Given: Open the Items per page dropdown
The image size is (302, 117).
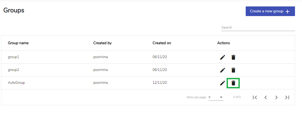Looking at the screenshot, I should coord(216,97).
